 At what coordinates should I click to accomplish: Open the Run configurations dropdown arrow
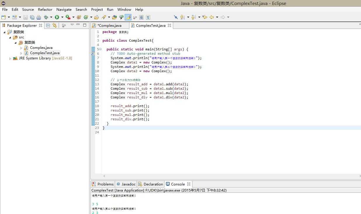point(62,17)
